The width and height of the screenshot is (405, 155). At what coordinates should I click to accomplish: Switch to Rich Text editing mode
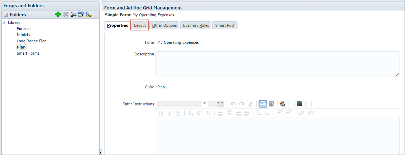coord(263,104)
